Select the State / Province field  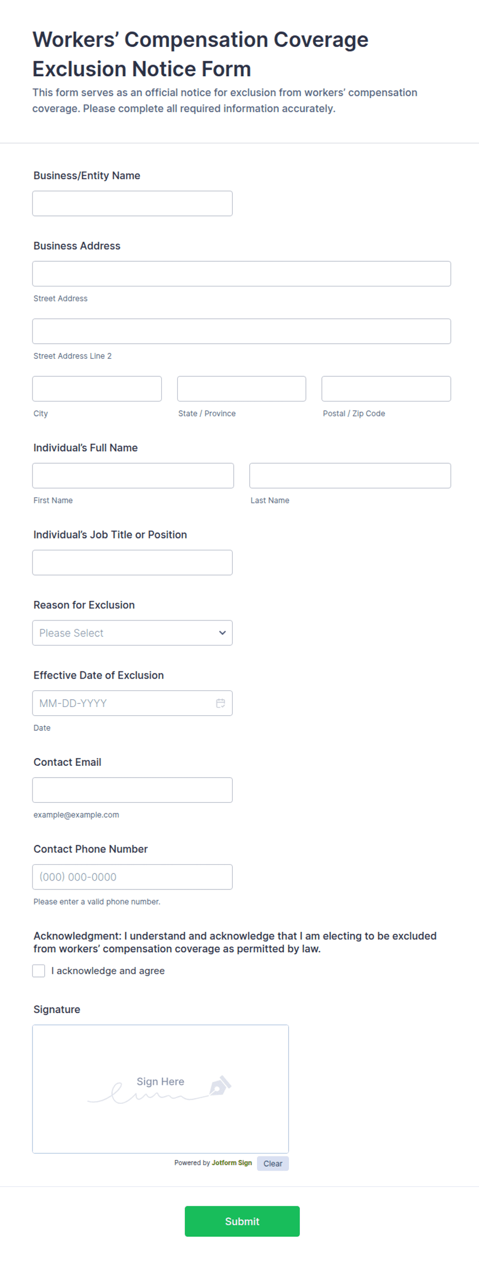point(242,389)
